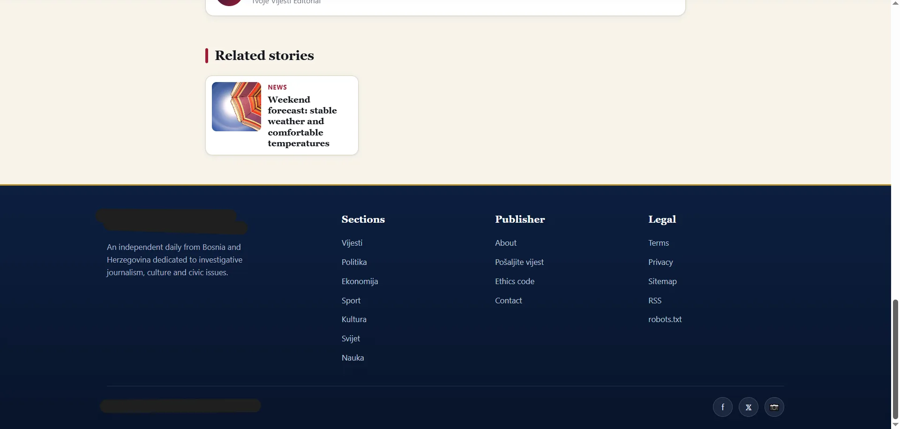
Task: Open the Sport section link
Action: point(351,301)
